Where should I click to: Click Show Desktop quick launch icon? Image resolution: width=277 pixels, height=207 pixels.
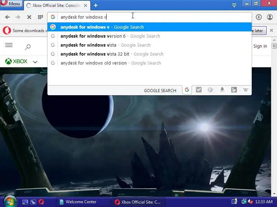[x=25, y=202]
